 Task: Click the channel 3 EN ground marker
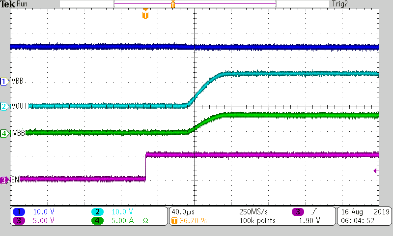4,180
